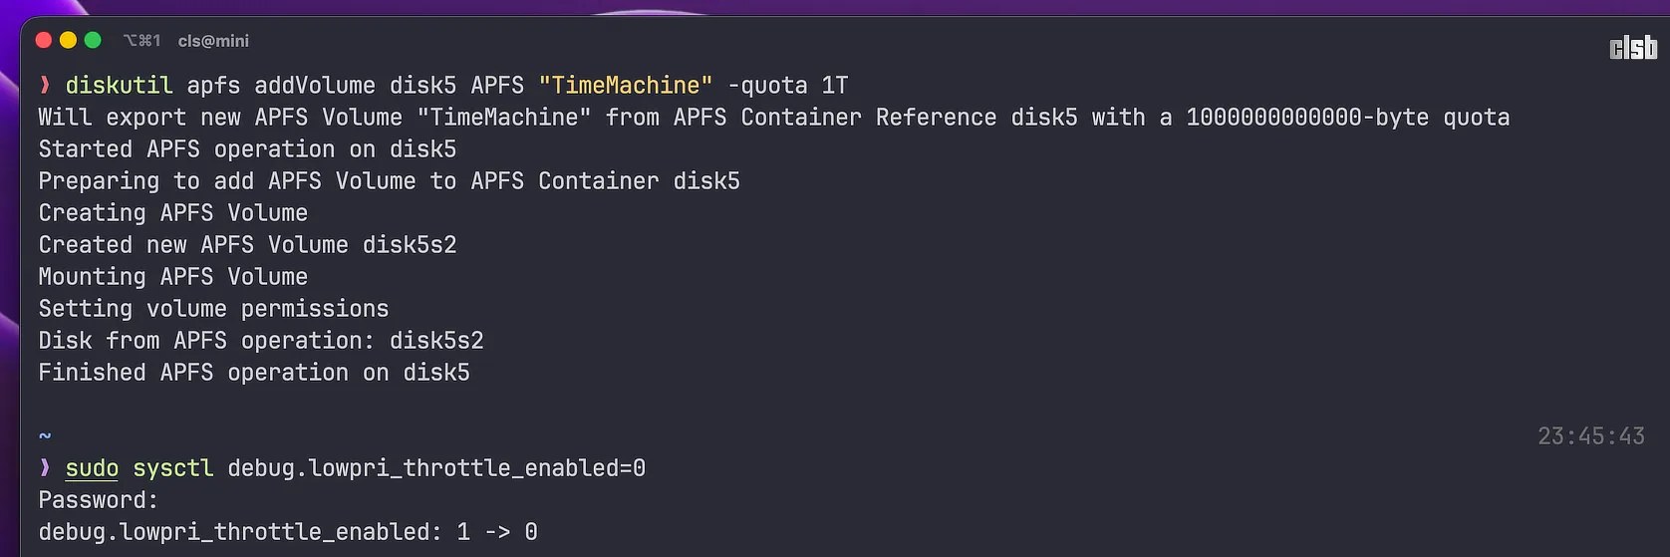Click the underlined sudo command
This screenshot has height=557, width=1670.
[x=92, y=468]
